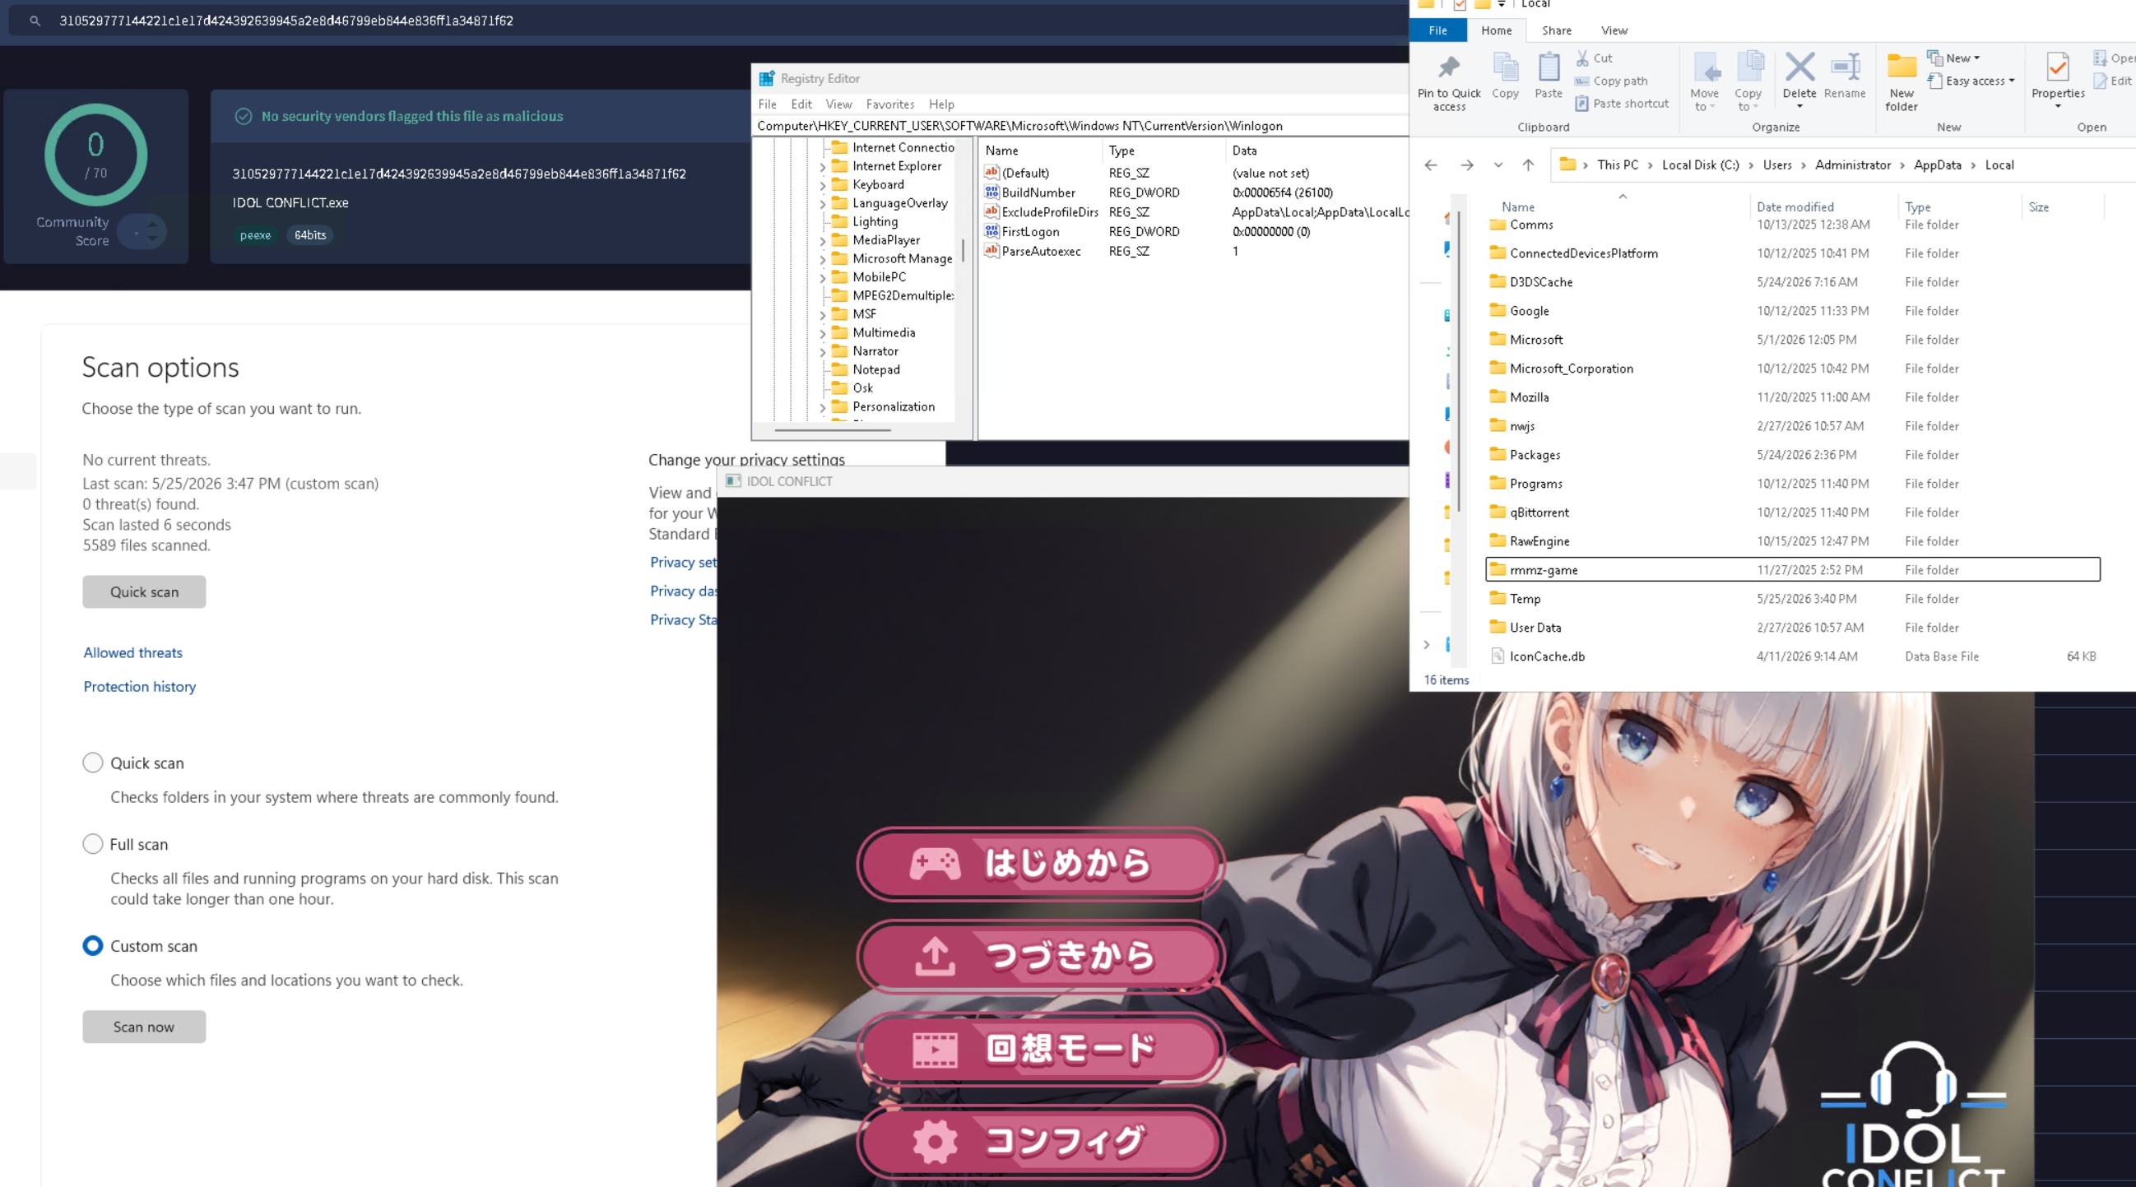Open recent locations dropdown in Explorer
Viewport: 2136px width, 1187px height.
click(x=1498, y=165)
